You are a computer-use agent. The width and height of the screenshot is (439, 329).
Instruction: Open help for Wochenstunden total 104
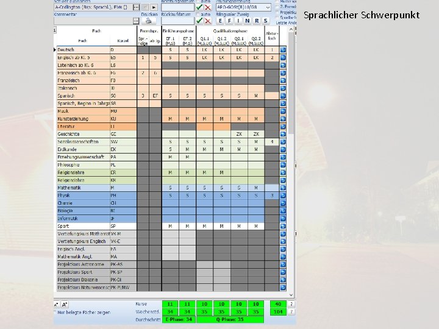click(291, 312)
